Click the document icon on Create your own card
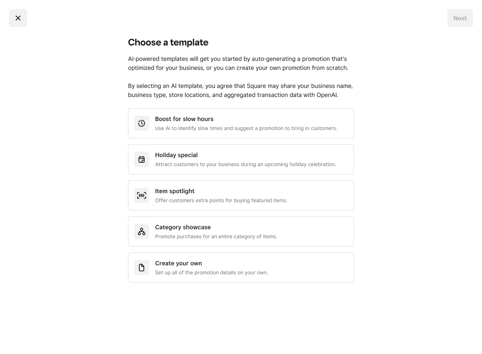Screen dimensions: 482x354 tap(142, 268)
